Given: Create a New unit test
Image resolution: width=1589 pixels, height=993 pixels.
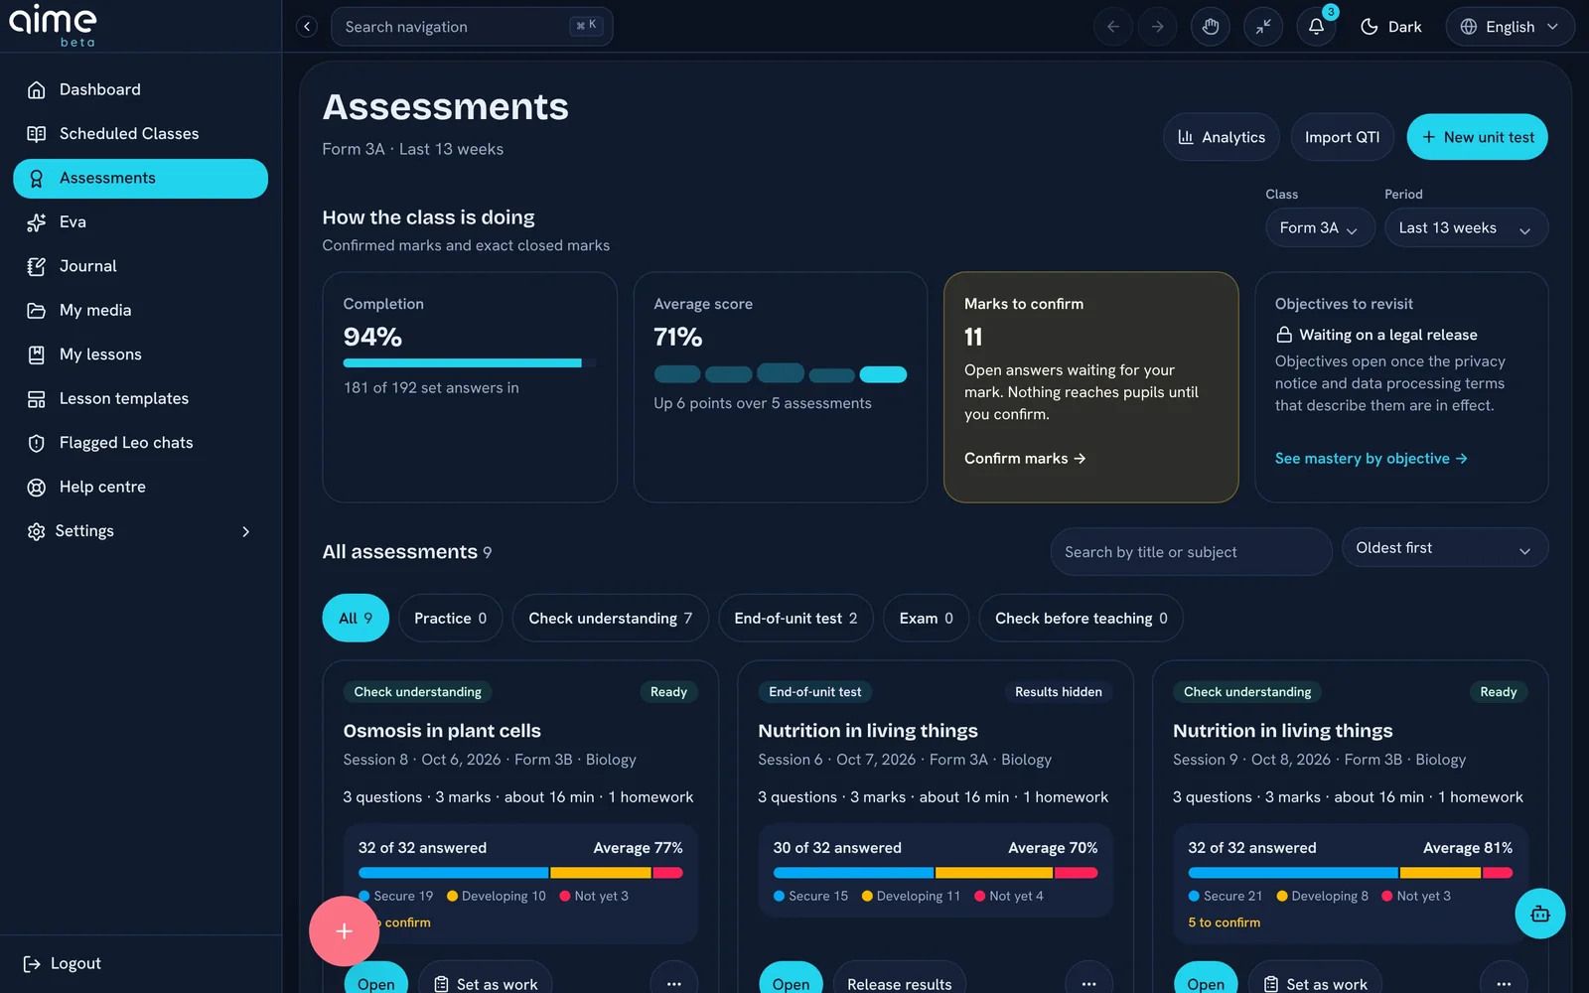Looking at the screenshot, I should 1477,137.
